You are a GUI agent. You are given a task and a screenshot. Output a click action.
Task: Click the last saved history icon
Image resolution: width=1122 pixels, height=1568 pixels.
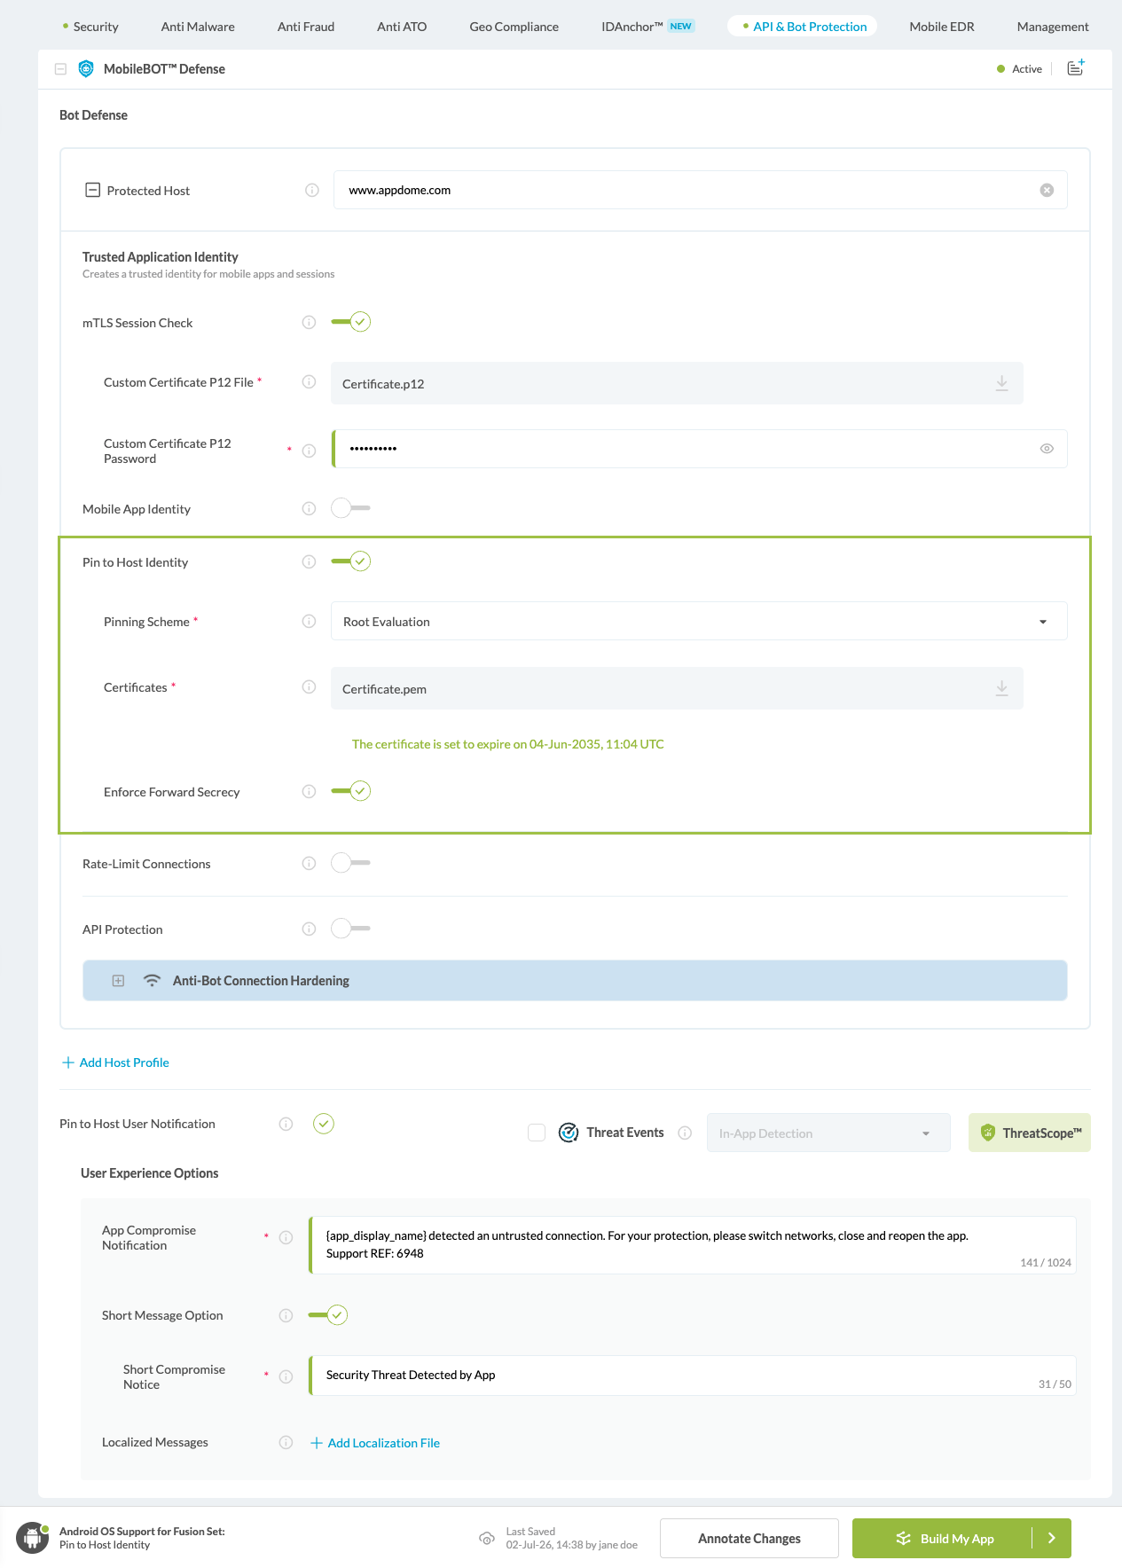[487, 1539]
